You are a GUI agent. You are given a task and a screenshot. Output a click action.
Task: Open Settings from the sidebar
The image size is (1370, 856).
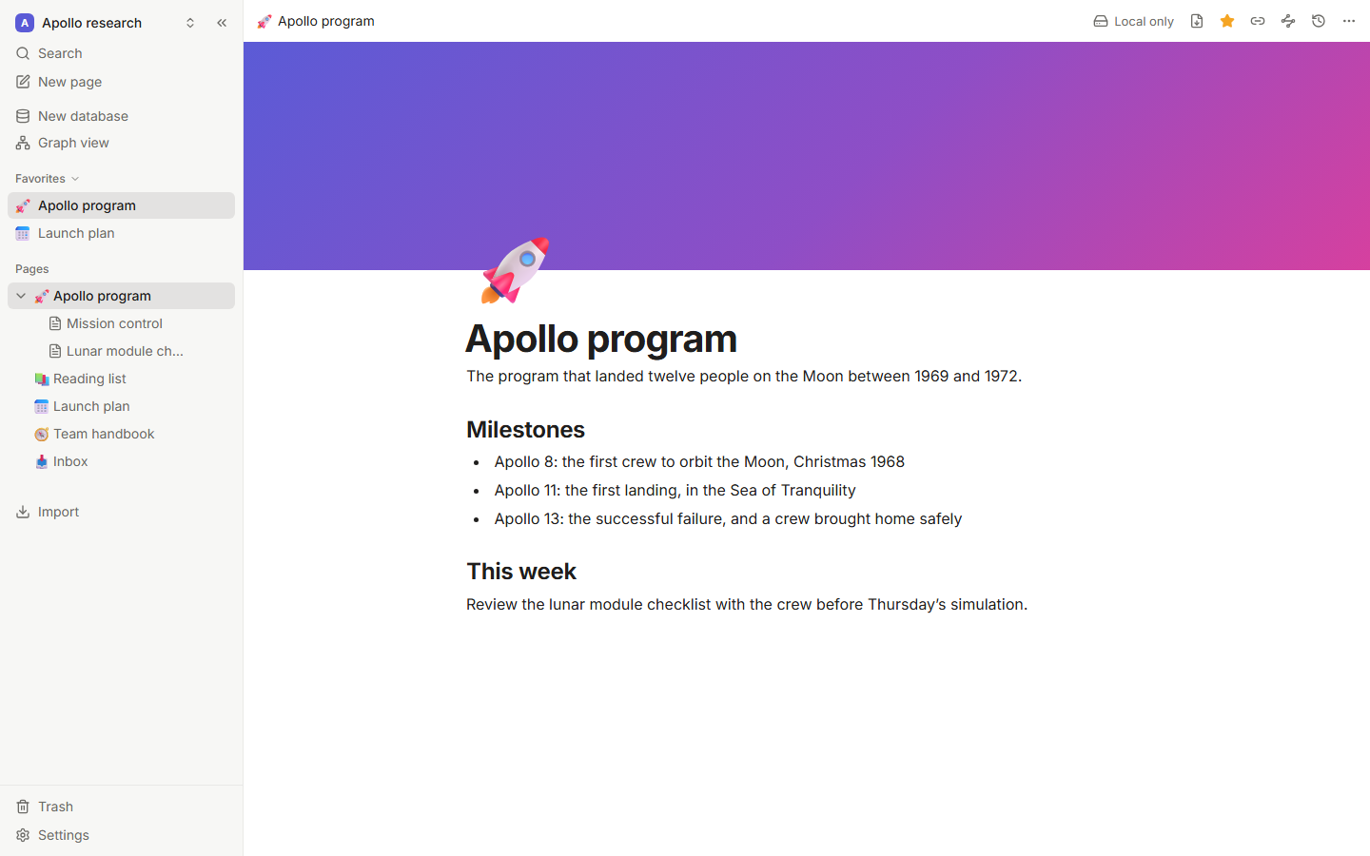[x=121, y=835]
